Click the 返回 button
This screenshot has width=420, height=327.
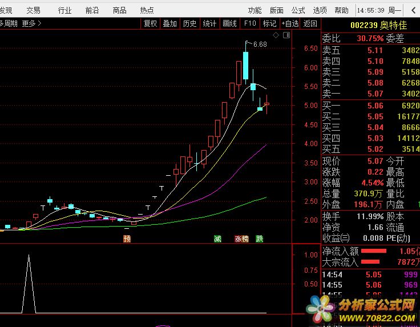(310, 23)
